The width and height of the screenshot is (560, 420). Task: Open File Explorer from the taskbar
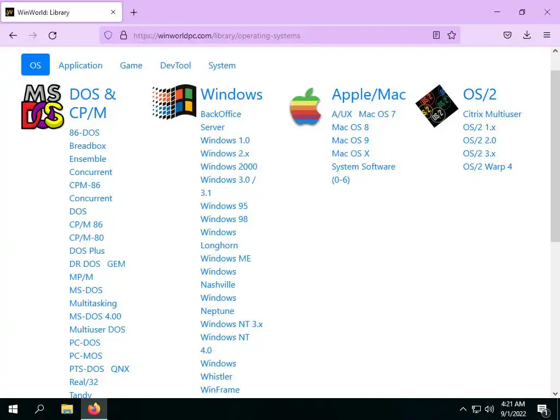(x=67, y=409)
